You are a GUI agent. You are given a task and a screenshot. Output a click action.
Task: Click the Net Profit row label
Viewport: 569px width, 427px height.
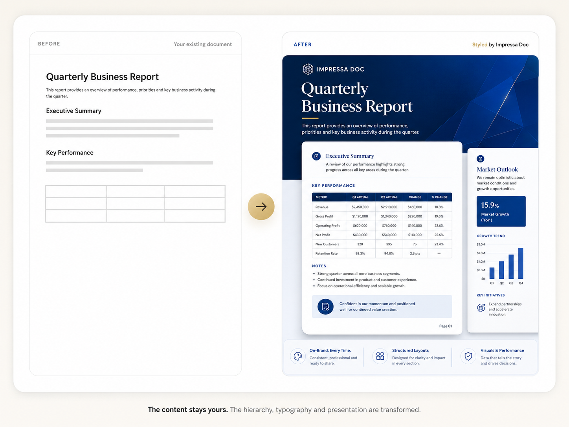point(323,235)
